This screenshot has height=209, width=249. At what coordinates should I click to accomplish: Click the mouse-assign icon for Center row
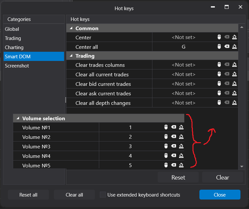click(219, 37)
